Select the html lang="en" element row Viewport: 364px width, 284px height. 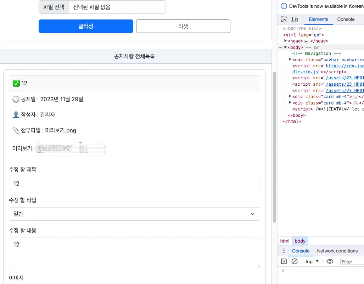pyautogui.click(x=303, y=35)
